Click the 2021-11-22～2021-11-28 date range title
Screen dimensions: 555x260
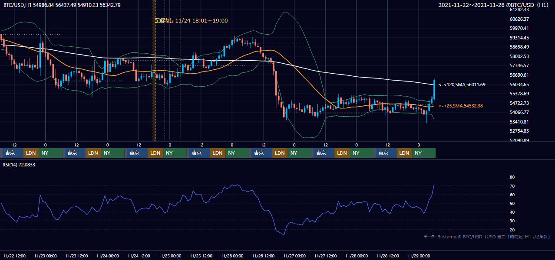[x=494, y=5]
